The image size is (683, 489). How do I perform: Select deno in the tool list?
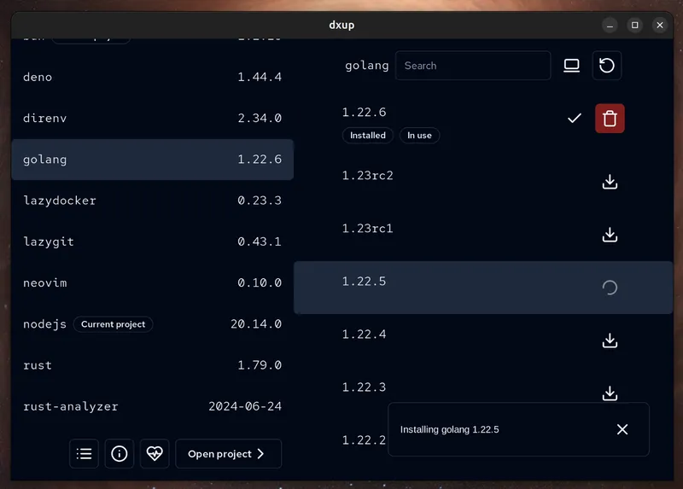click(x=153, y=77)
